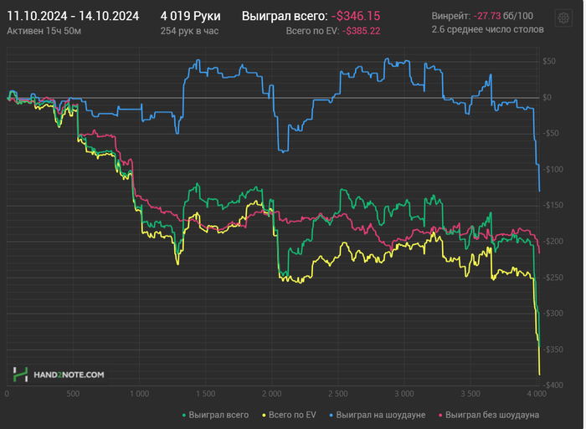
Task: Click the blue legend dot for showdown winnings
Action: point(332,415)
